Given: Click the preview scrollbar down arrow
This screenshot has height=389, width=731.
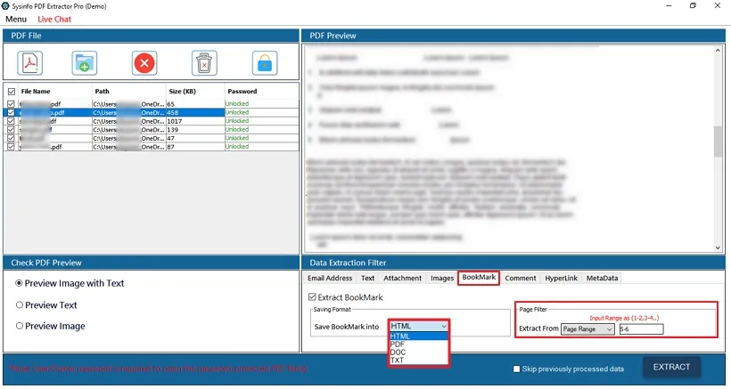Looking at the screenshot, I should point(718,248).
